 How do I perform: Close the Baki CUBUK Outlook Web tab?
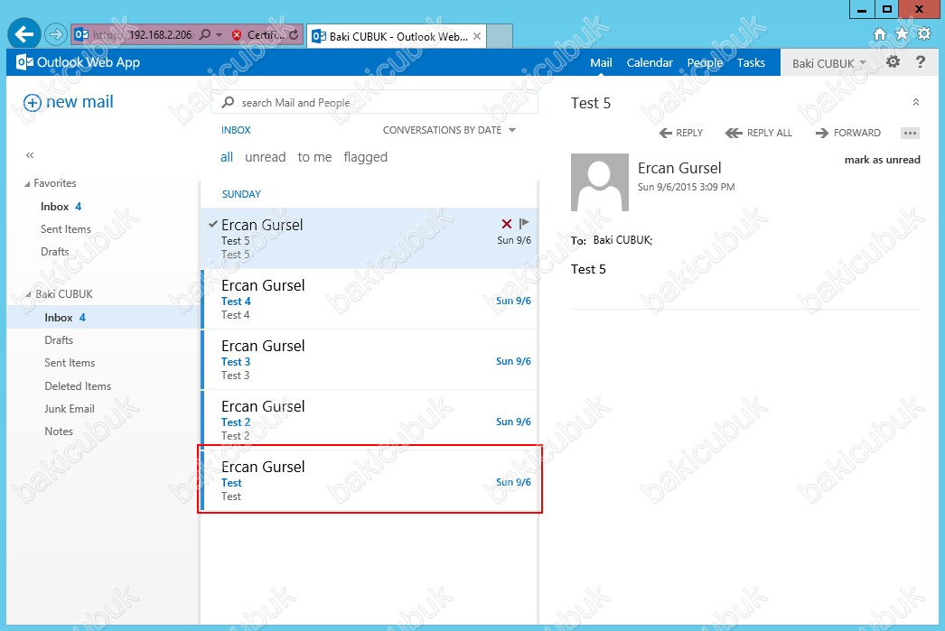[477, 36]
